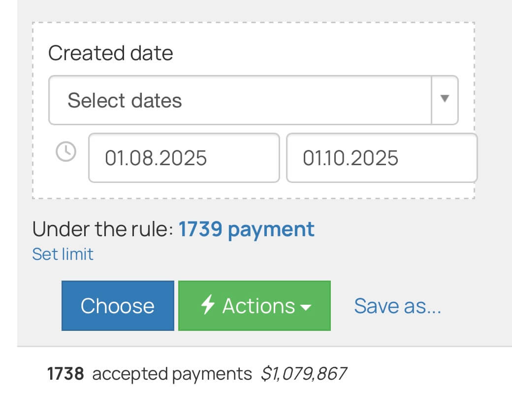Click the blue Choose button

point(118,306)
